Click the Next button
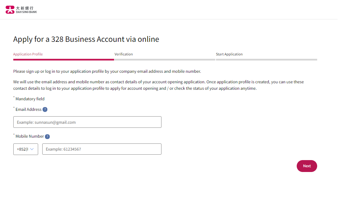The width and height of the screenshot is (341, 224). point(307,166)
